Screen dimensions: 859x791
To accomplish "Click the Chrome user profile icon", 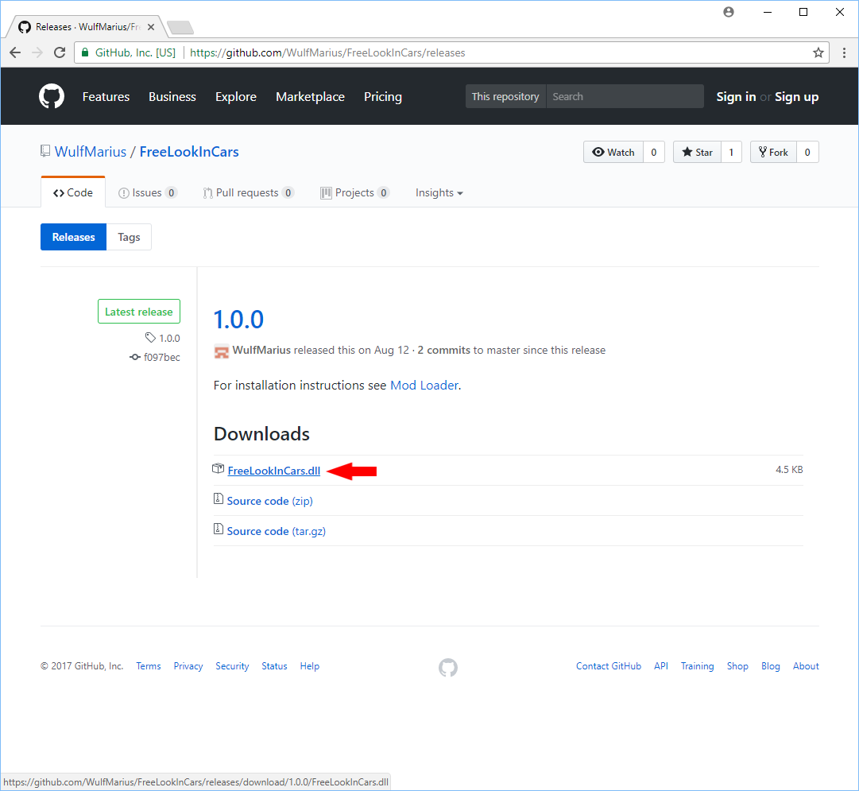I will (728, 12).
